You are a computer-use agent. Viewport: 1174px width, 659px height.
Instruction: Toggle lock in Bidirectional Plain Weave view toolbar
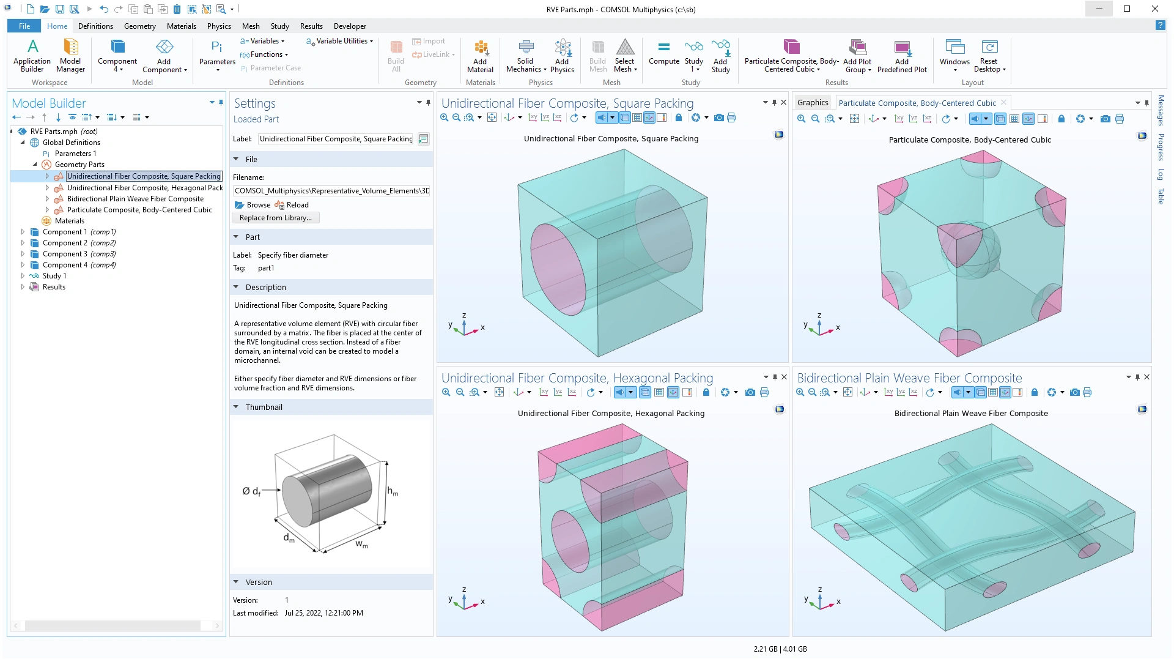[1035, 392]
